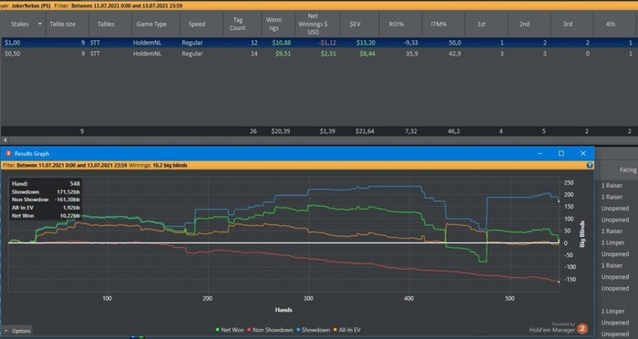Image resolution: width=638 pixels, height=339 pixels.
Task: Click the 35,9 ROI% cell
Action: click(412, 54)
